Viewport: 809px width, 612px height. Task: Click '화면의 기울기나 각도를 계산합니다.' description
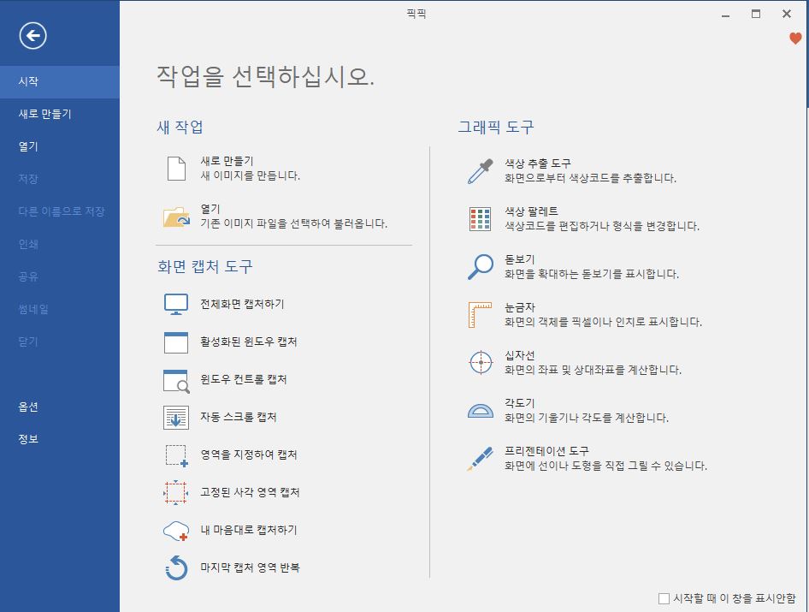coord(587,419)
